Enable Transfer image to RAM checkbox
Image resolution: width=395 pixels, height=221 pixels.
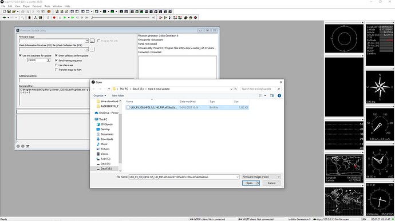[57, 70]
